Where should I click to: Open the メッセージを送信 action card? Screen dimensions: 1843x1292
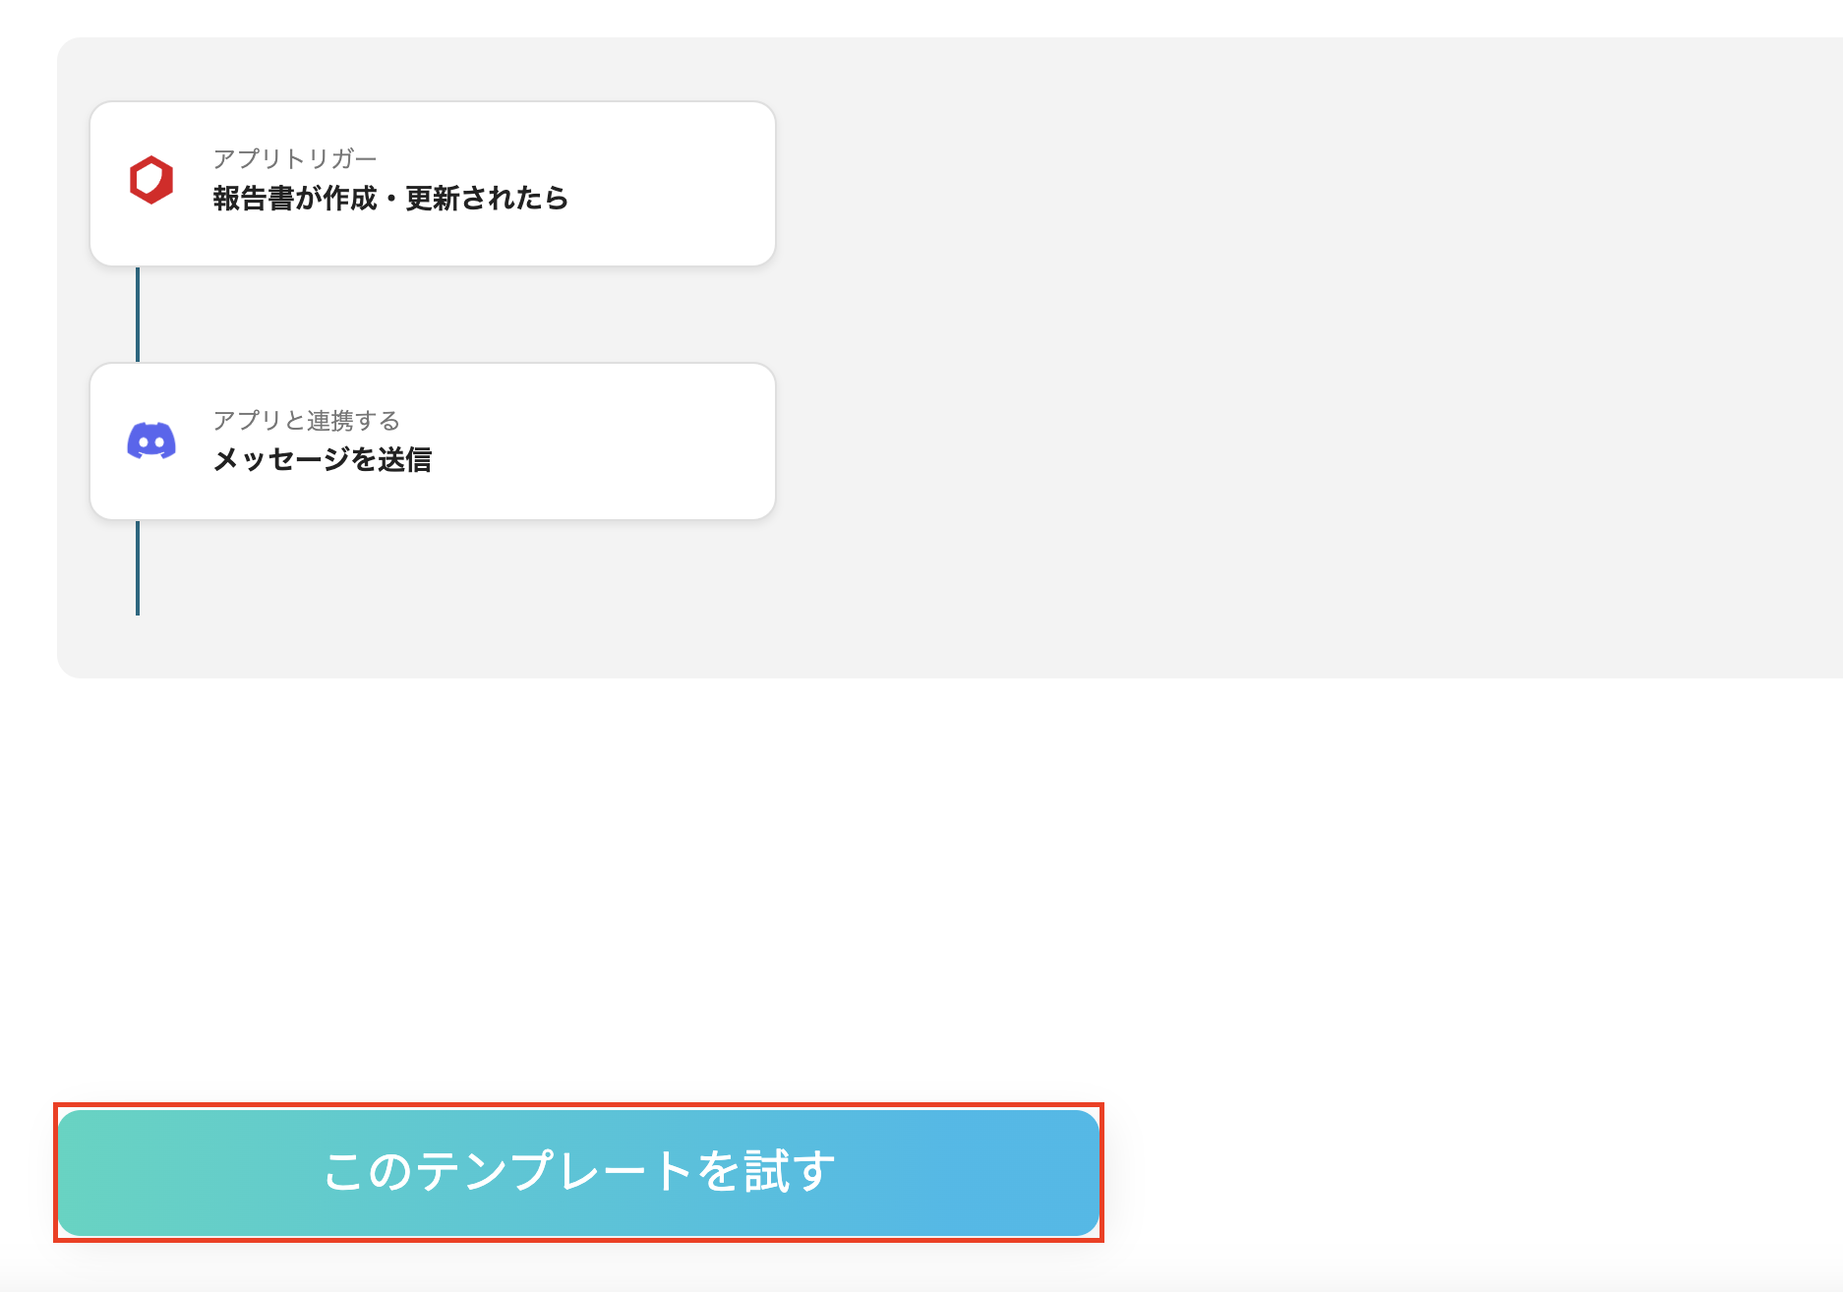pos(432,440)
